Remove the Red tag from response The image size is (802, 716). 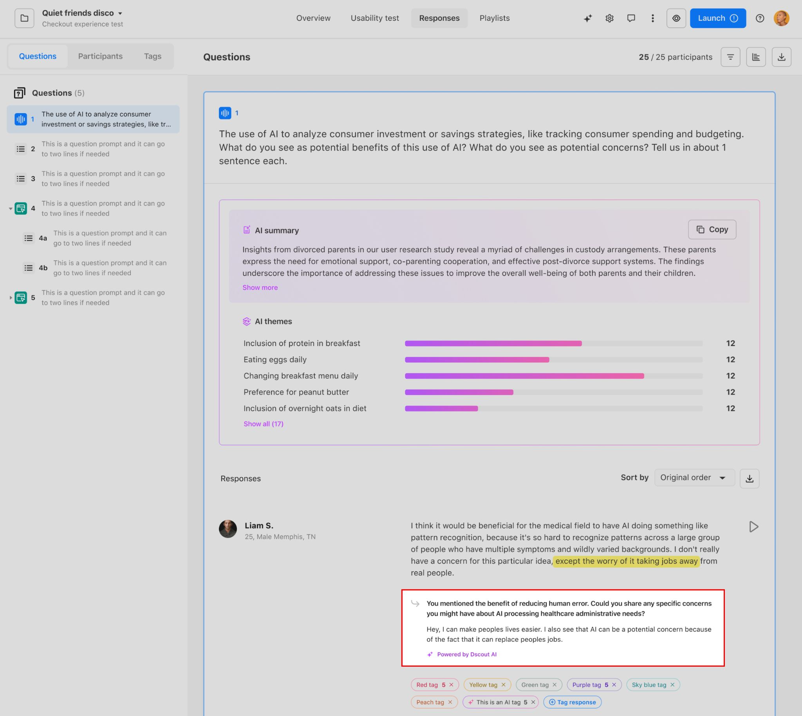[x=452, y=685]
